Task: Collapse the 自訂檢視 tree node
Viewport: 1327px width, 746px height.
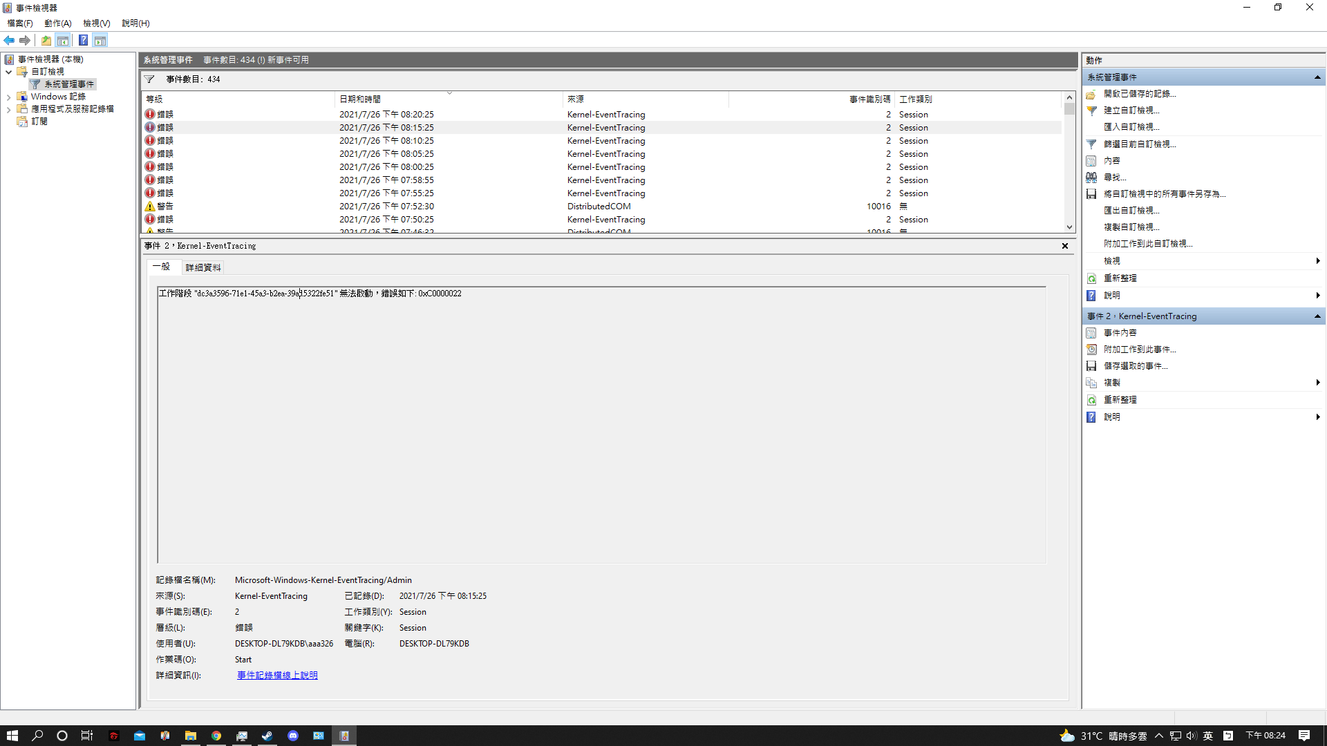Action: click(8, 72)
